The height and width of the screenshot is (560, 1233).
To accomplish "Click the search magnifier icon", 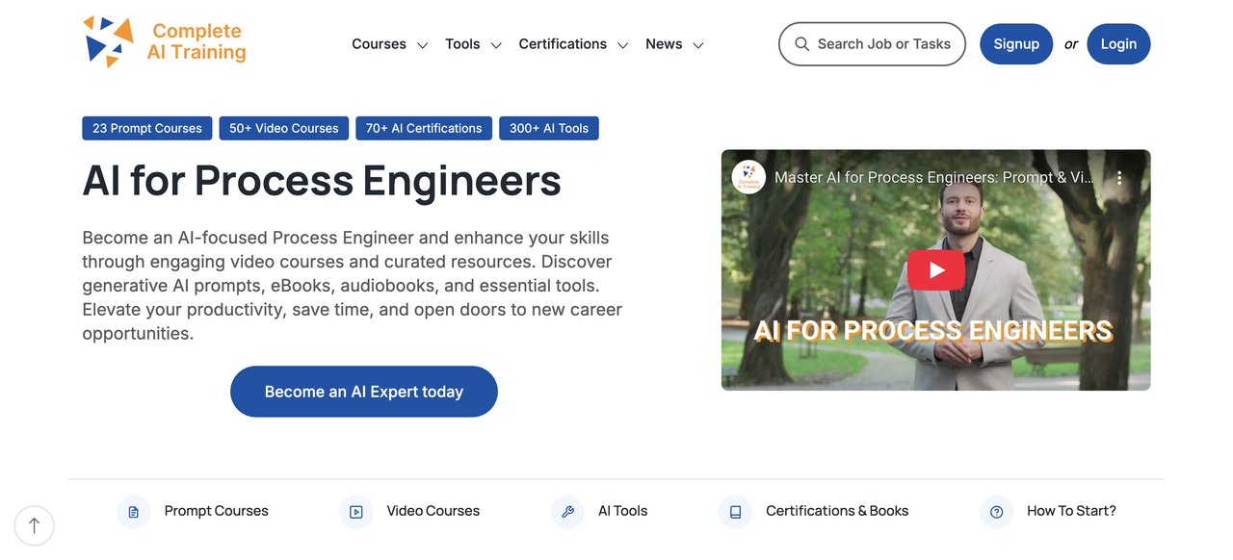I will (801, 44).
